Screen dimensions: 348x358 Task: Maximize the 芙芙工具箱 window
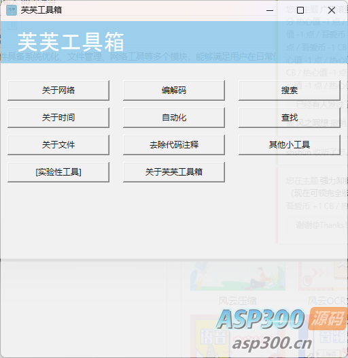300,10
